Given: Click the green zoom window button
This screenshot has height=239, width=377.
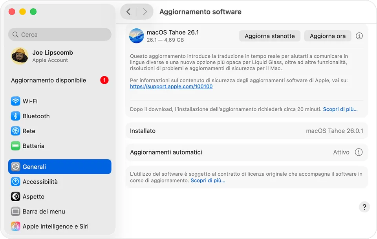Looking at the screenshot, I should (33, 11).
